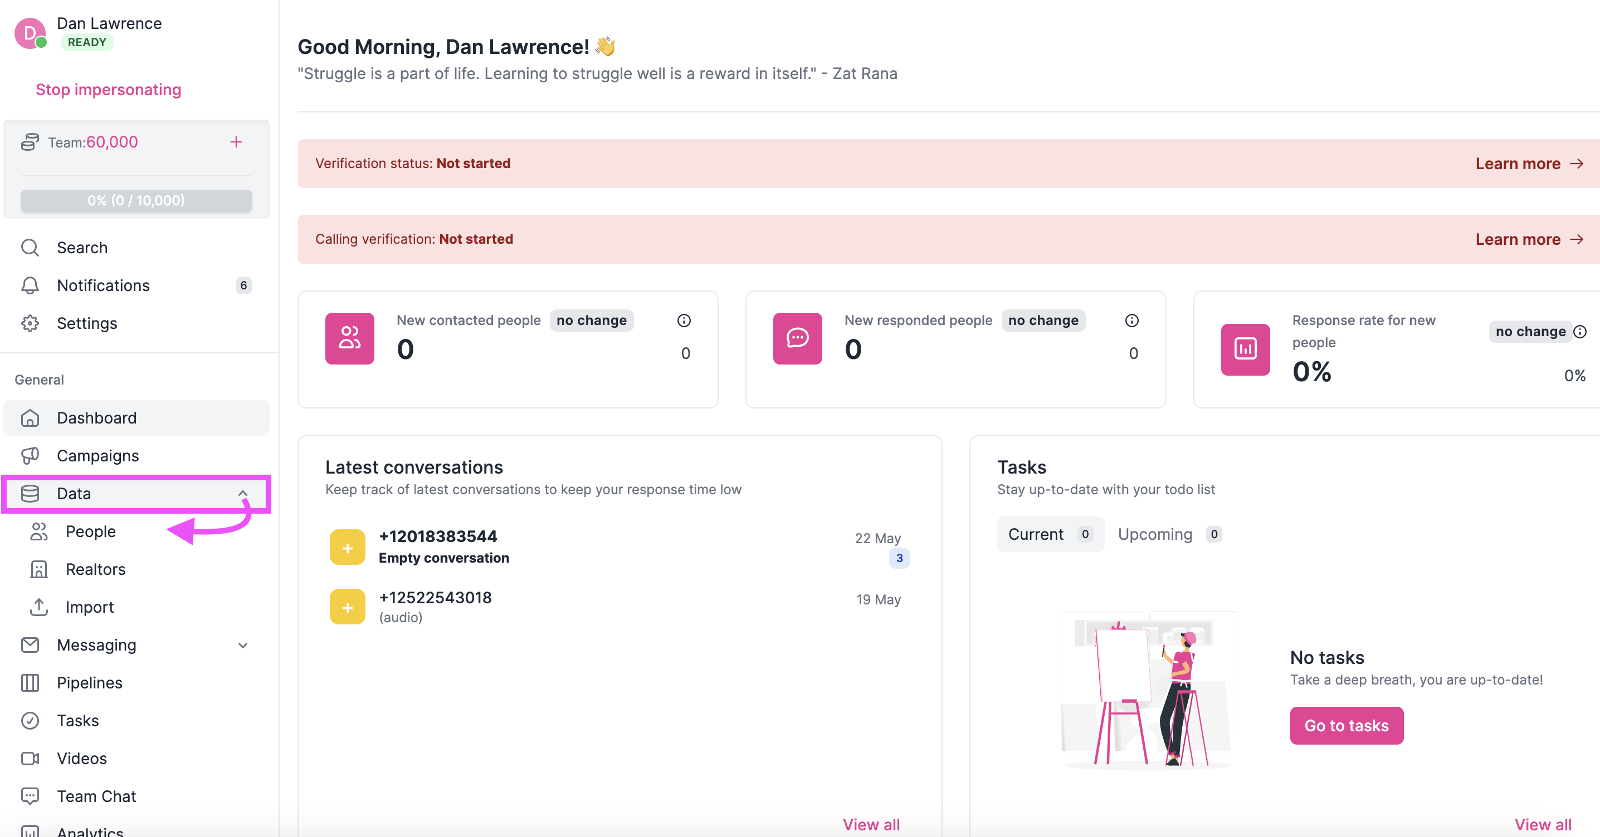Open Campaigns from the sidebar
1600x837 pixels.
[97, 456]
